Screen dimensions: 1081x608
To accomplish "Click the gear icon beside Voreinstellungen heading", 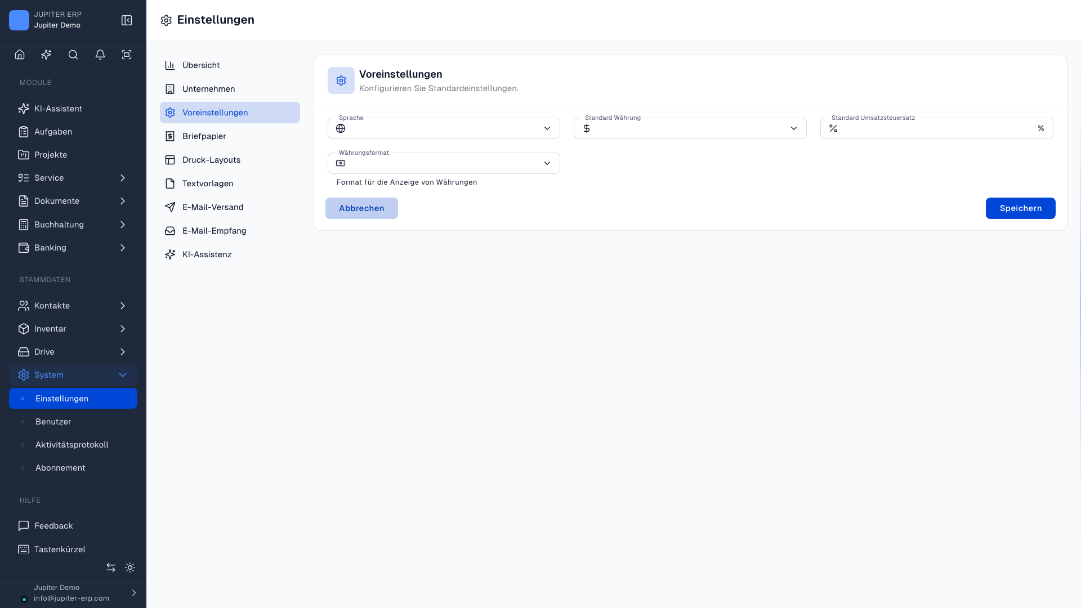I will click(341, 81).
